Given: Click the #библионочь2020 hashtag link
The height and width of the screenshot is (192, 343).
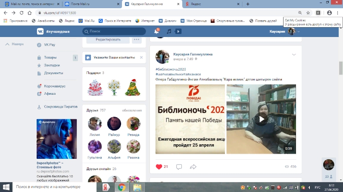Looking at the screenshot, I should 170,68.
